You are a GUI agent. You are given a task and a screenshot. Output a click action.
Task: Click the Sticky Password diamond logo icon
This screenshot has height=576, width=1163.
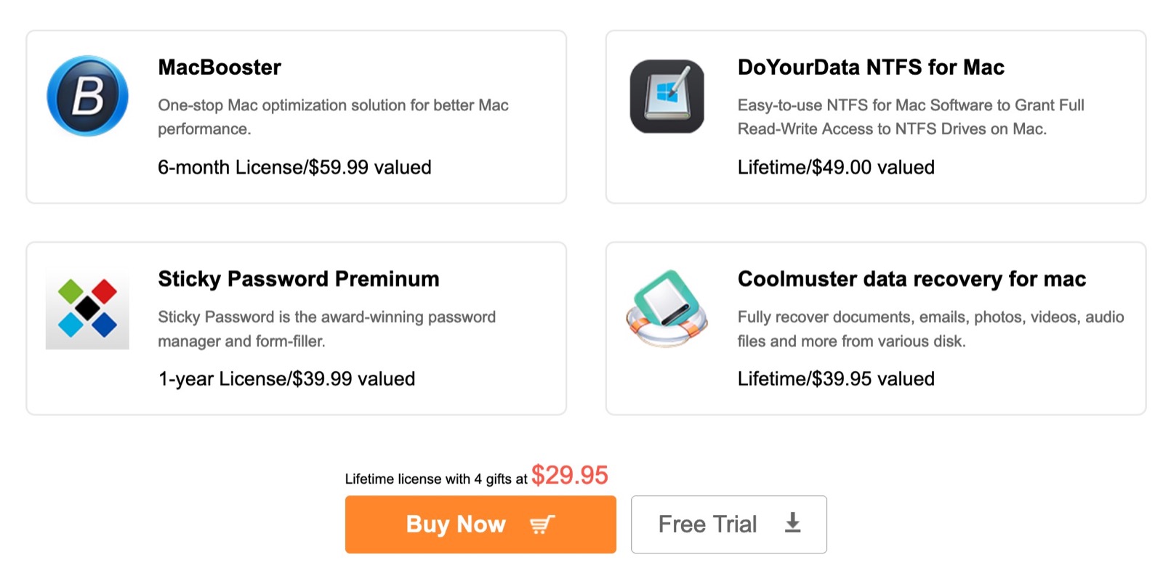click(87, 308)
